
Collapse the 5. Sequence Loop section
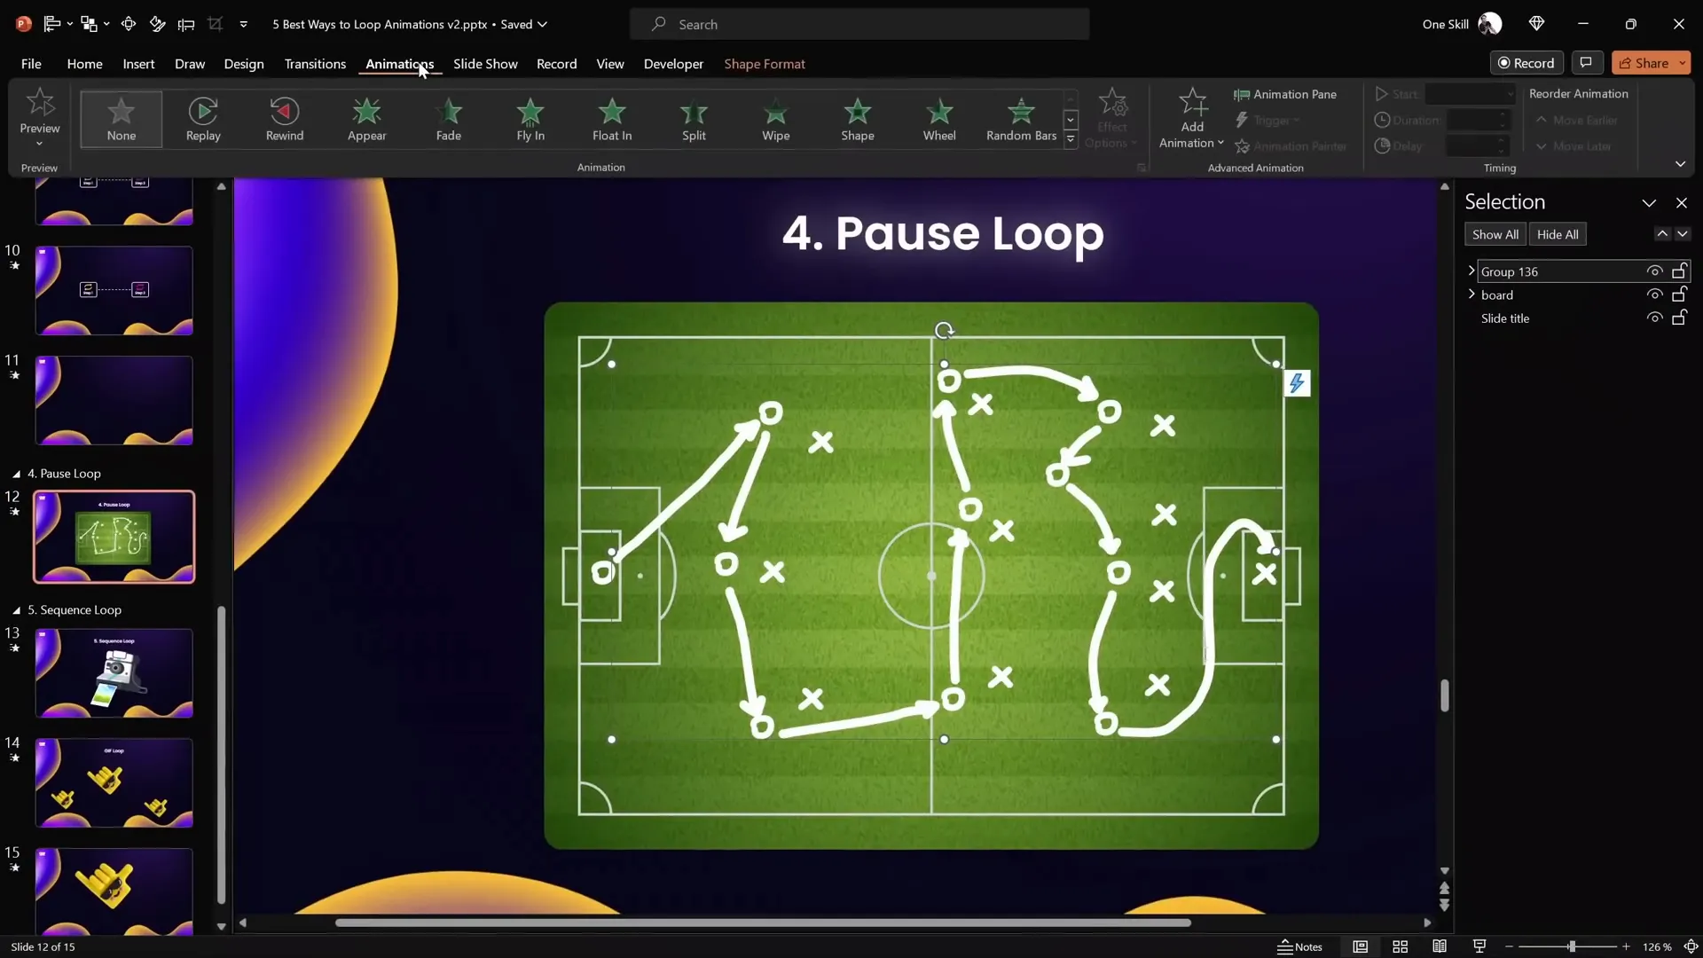pos(16,610)
